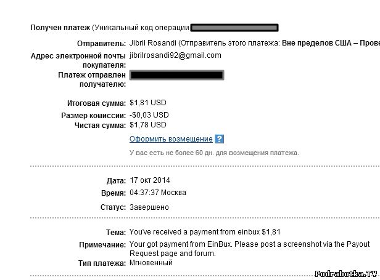The height and width of the screenshot is (280, 380).
Task: Select the total amount $1,81 USD
Action: click(x=148, y=103)
